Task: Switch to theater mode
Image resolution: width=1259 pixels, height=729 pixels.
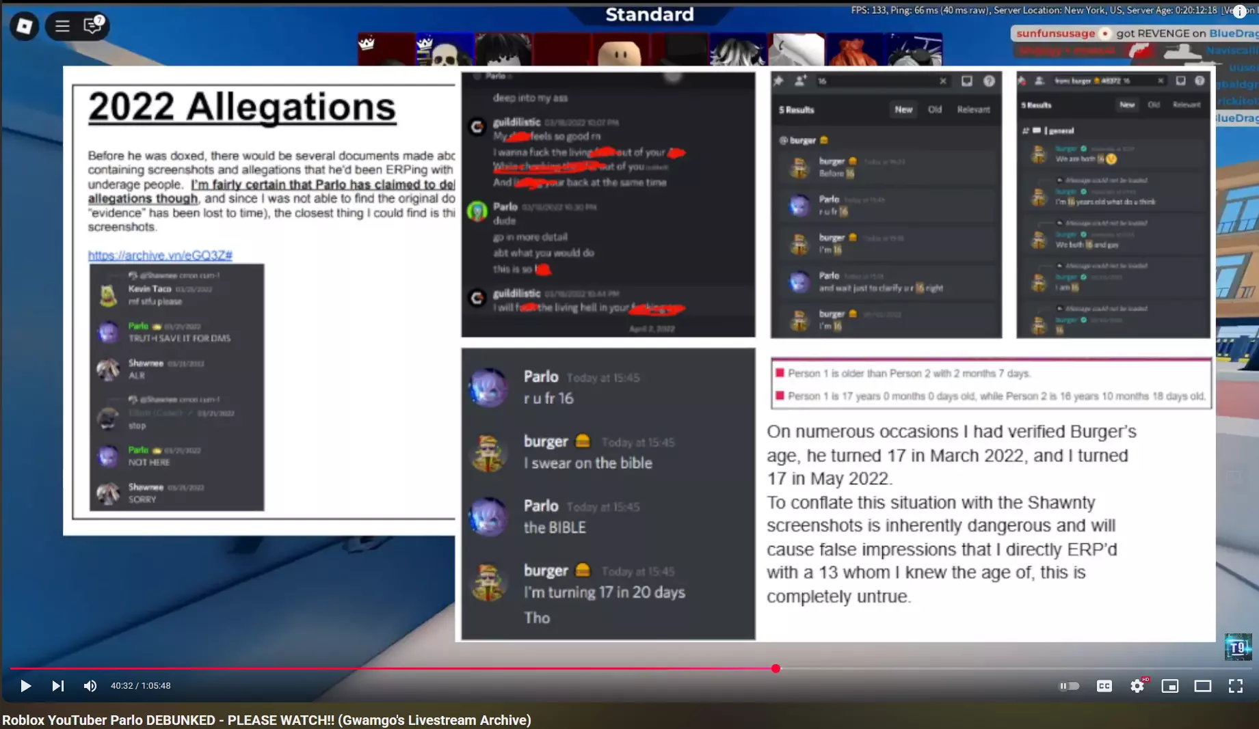Action: pos(1203,686)
